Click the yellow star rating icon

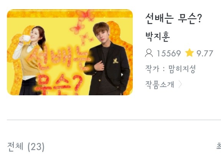click(x=190, y=53)
